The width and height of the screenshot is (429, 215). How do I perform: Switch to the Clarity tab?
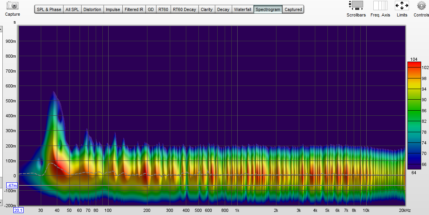tap(206, 9)
